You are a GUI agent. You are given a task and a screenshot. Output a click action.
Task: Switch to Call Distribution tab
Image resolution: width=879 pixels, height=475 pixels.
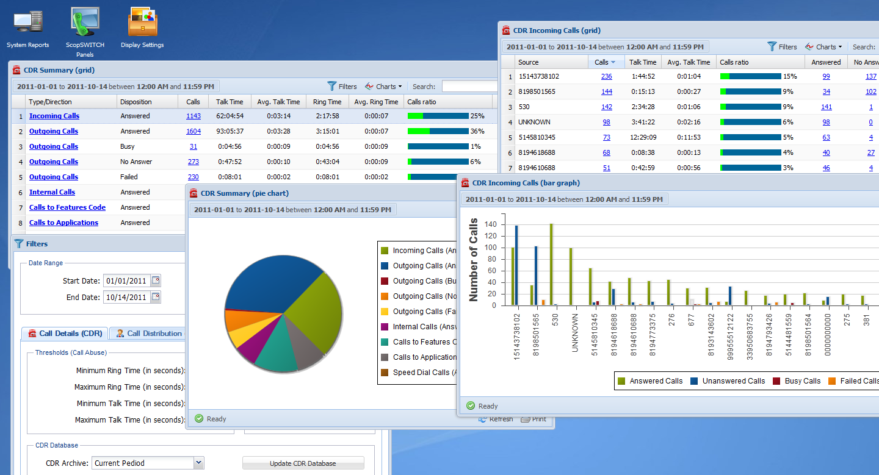(x=149, y=334)
